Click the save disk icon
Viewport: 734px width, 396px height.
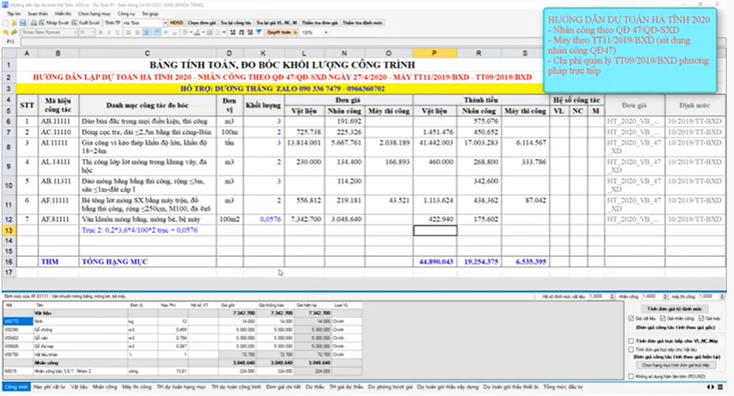click(22, 22)
